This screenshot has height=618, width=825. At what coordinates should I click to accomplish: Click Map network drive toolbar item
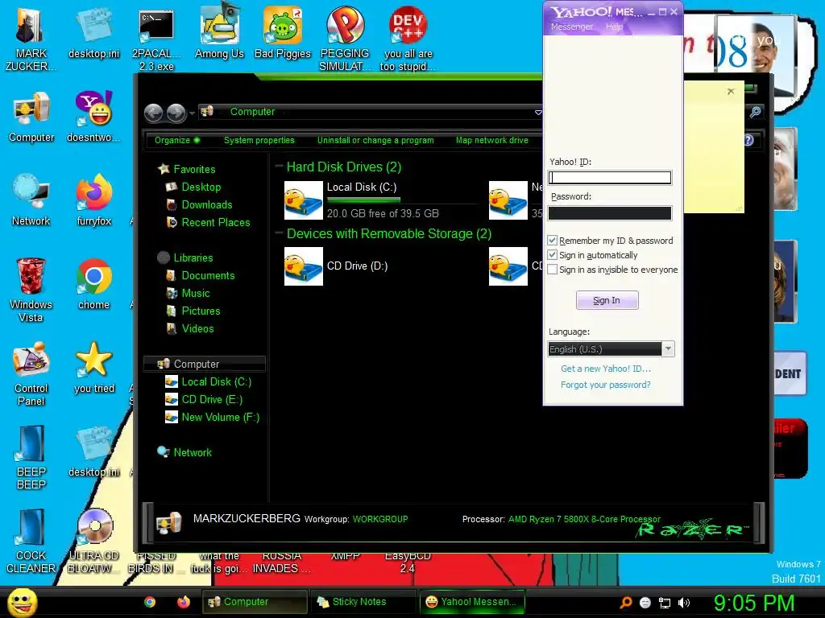(492, 140)
